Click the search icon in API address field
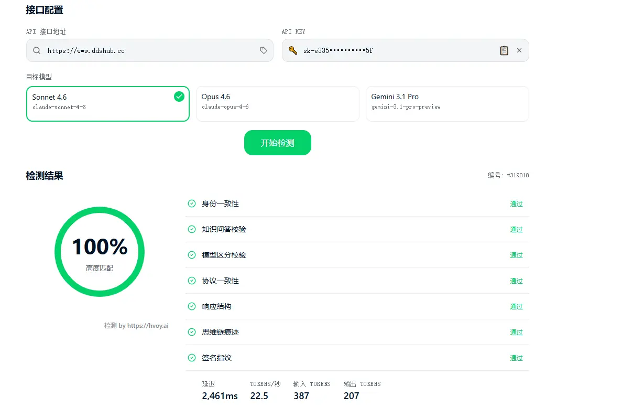Viewport: 633px width, 407px height. 36,51
